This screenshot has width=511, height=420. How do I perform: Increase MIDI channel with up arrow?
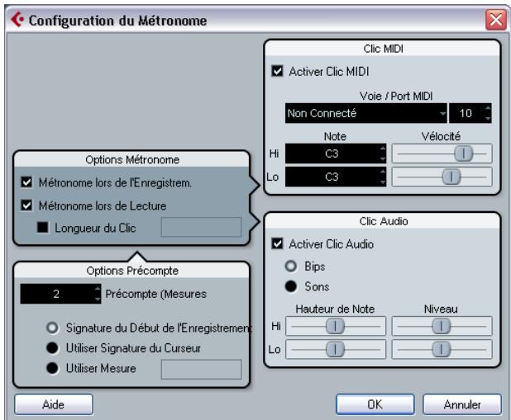(x=488, y=108)
